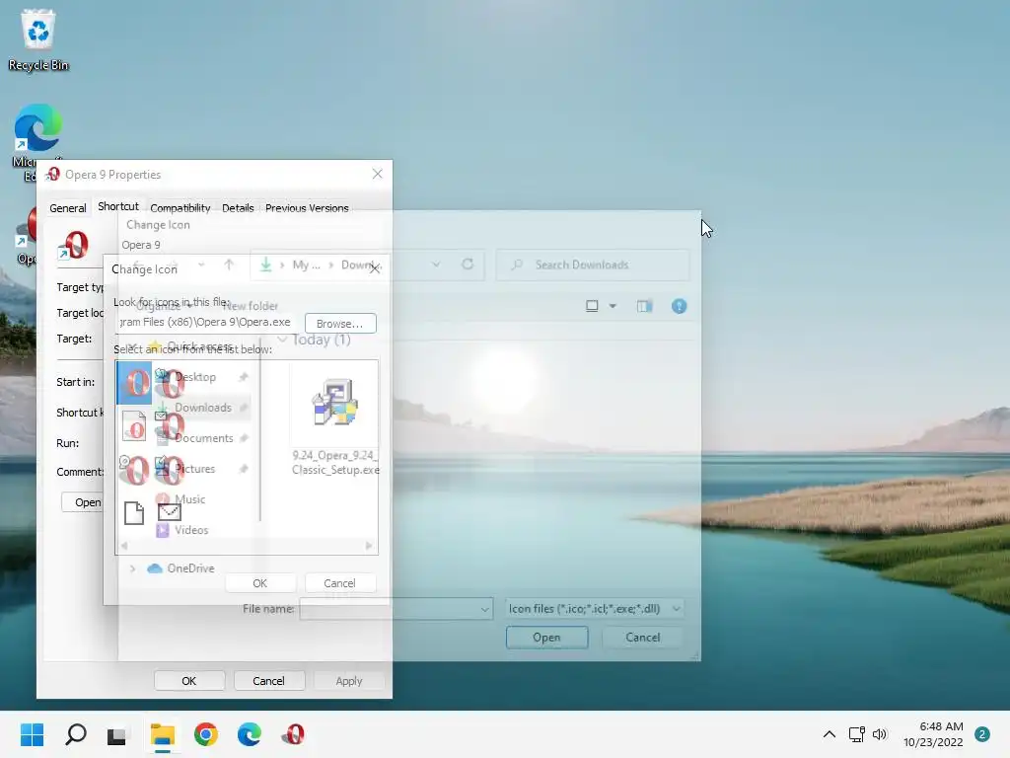Click the OneDrive cloud entry in navigation pane
This screenshot has width=1010, height=758.
tap(180, 568)
